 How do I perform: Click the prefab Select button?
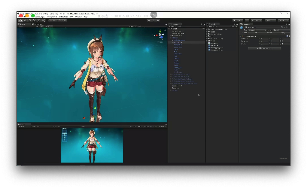(x=255, y=33)
